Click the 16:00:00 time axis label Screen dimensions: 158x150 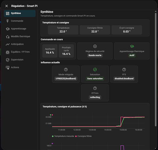click(x=139, y=130)
